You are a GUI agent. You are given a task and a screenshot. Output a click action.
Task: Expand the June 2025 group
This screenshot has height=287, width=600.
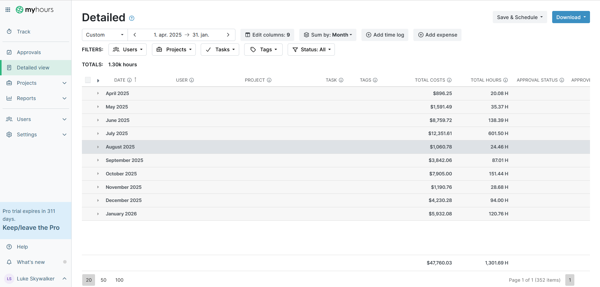[x=98, y=120]
